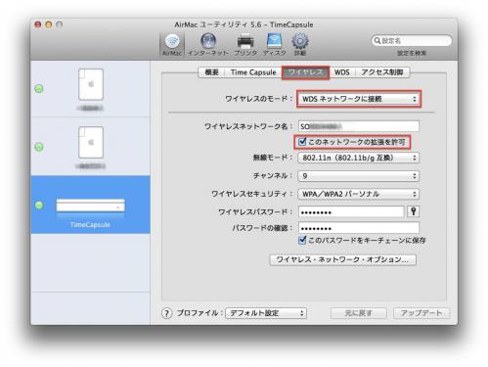488x367 pixels.
Task: Open the Disk settings icon
Action: (x=275, y=44)
